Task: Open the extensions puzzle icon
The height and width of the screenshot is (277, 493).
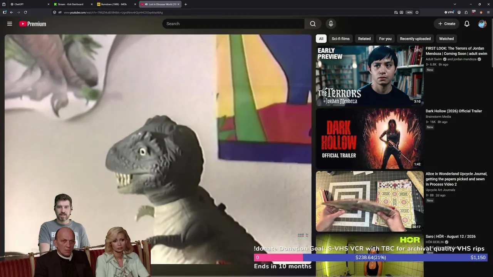Action: pos(466,12)
